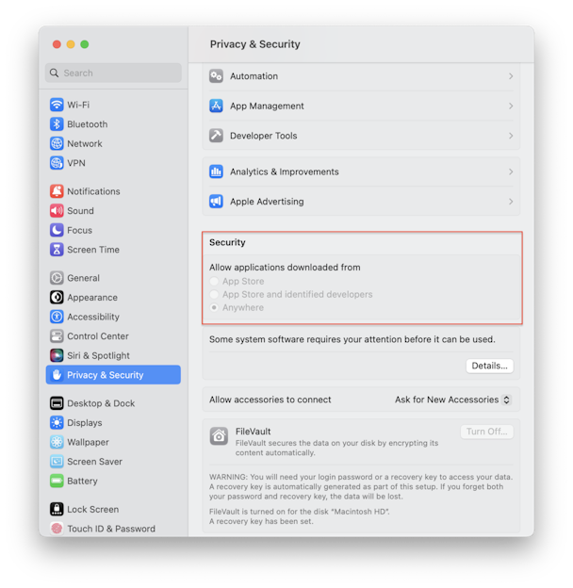Click the magnifying glass search icon

pos(55,73)
